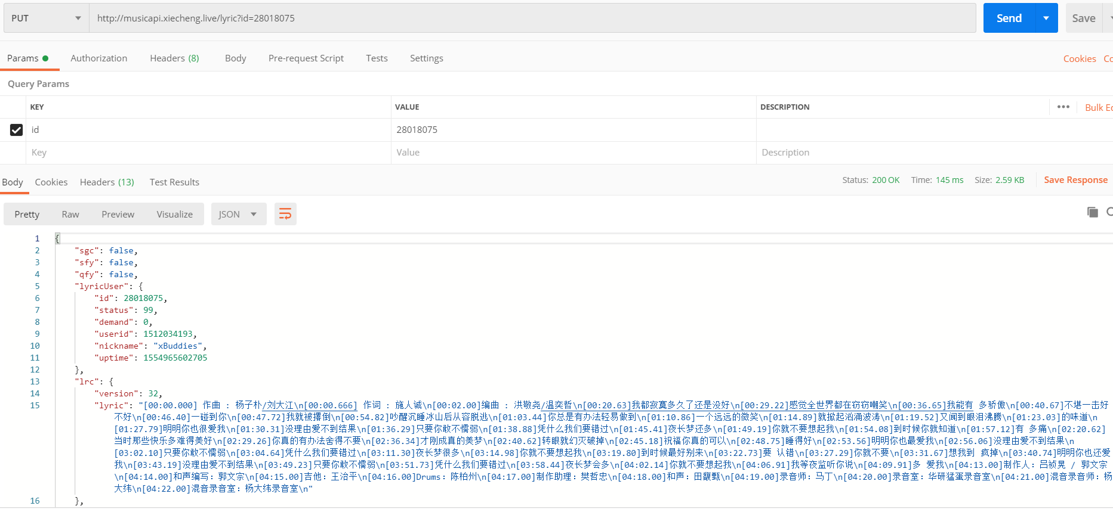The image size is (1113, 509).
Task: Click the "sgc": false line
Action: [x=106, y=250]
